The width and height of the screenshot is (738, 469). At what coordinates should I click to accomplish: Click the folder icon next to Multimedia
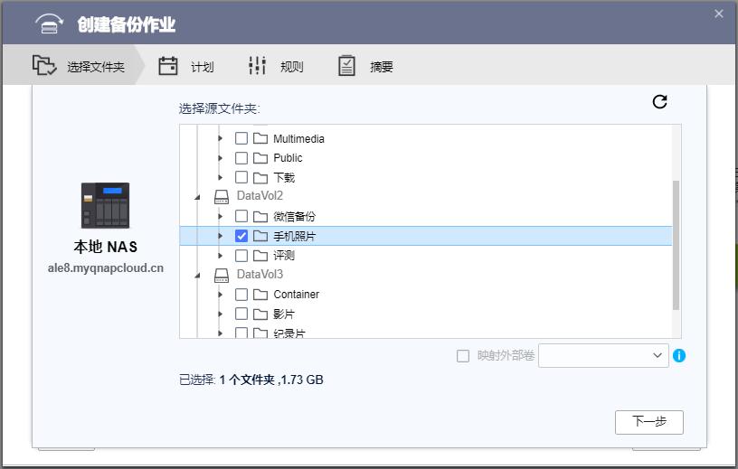tap(260, 139)
